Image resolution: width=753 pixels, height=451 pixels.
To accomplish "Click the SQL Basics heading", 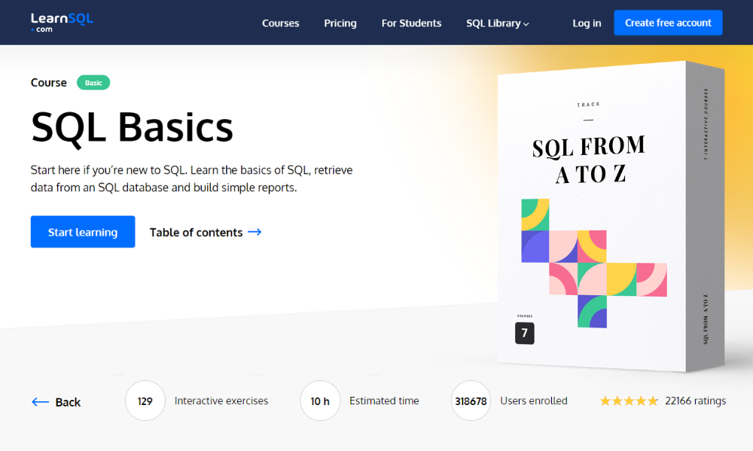I will coord(132,127).
